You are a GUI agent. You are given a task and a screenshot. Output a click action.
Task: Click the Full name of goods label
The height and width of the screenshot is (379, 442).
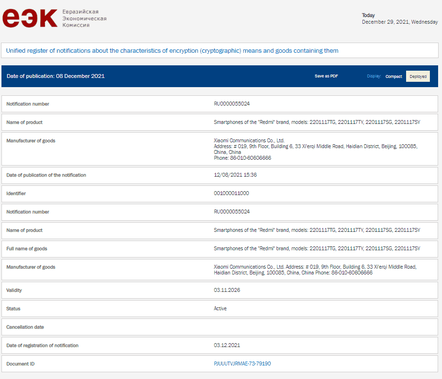[27, 248]
